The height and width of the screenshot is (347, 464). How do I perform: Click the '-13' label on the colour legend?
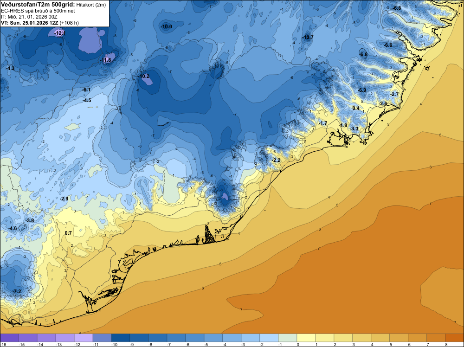58,344
